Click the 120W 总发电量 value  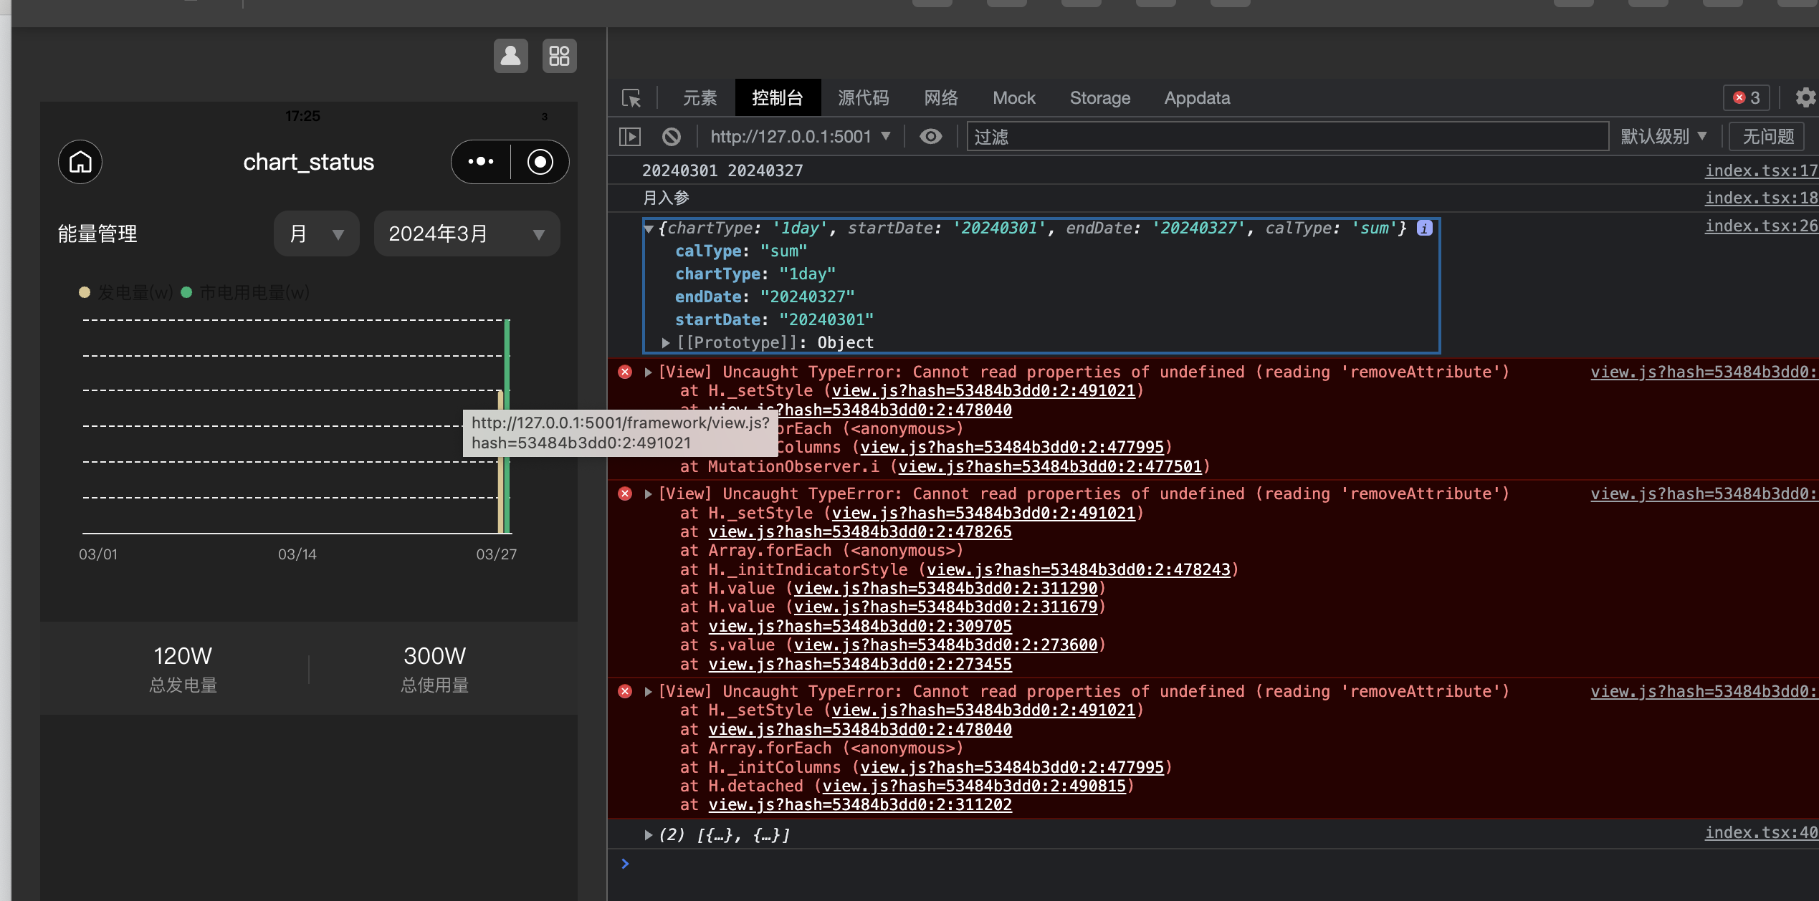pyautogui.click(x=183, y=656)
